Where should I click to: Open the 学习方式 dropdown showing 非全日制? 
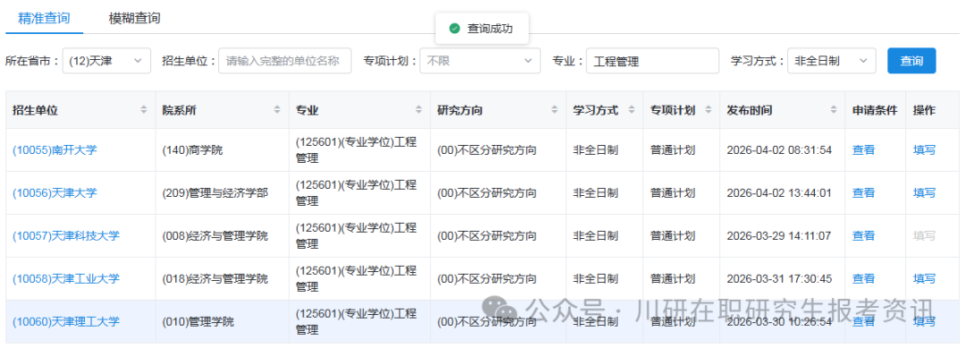tap(831, 61)
